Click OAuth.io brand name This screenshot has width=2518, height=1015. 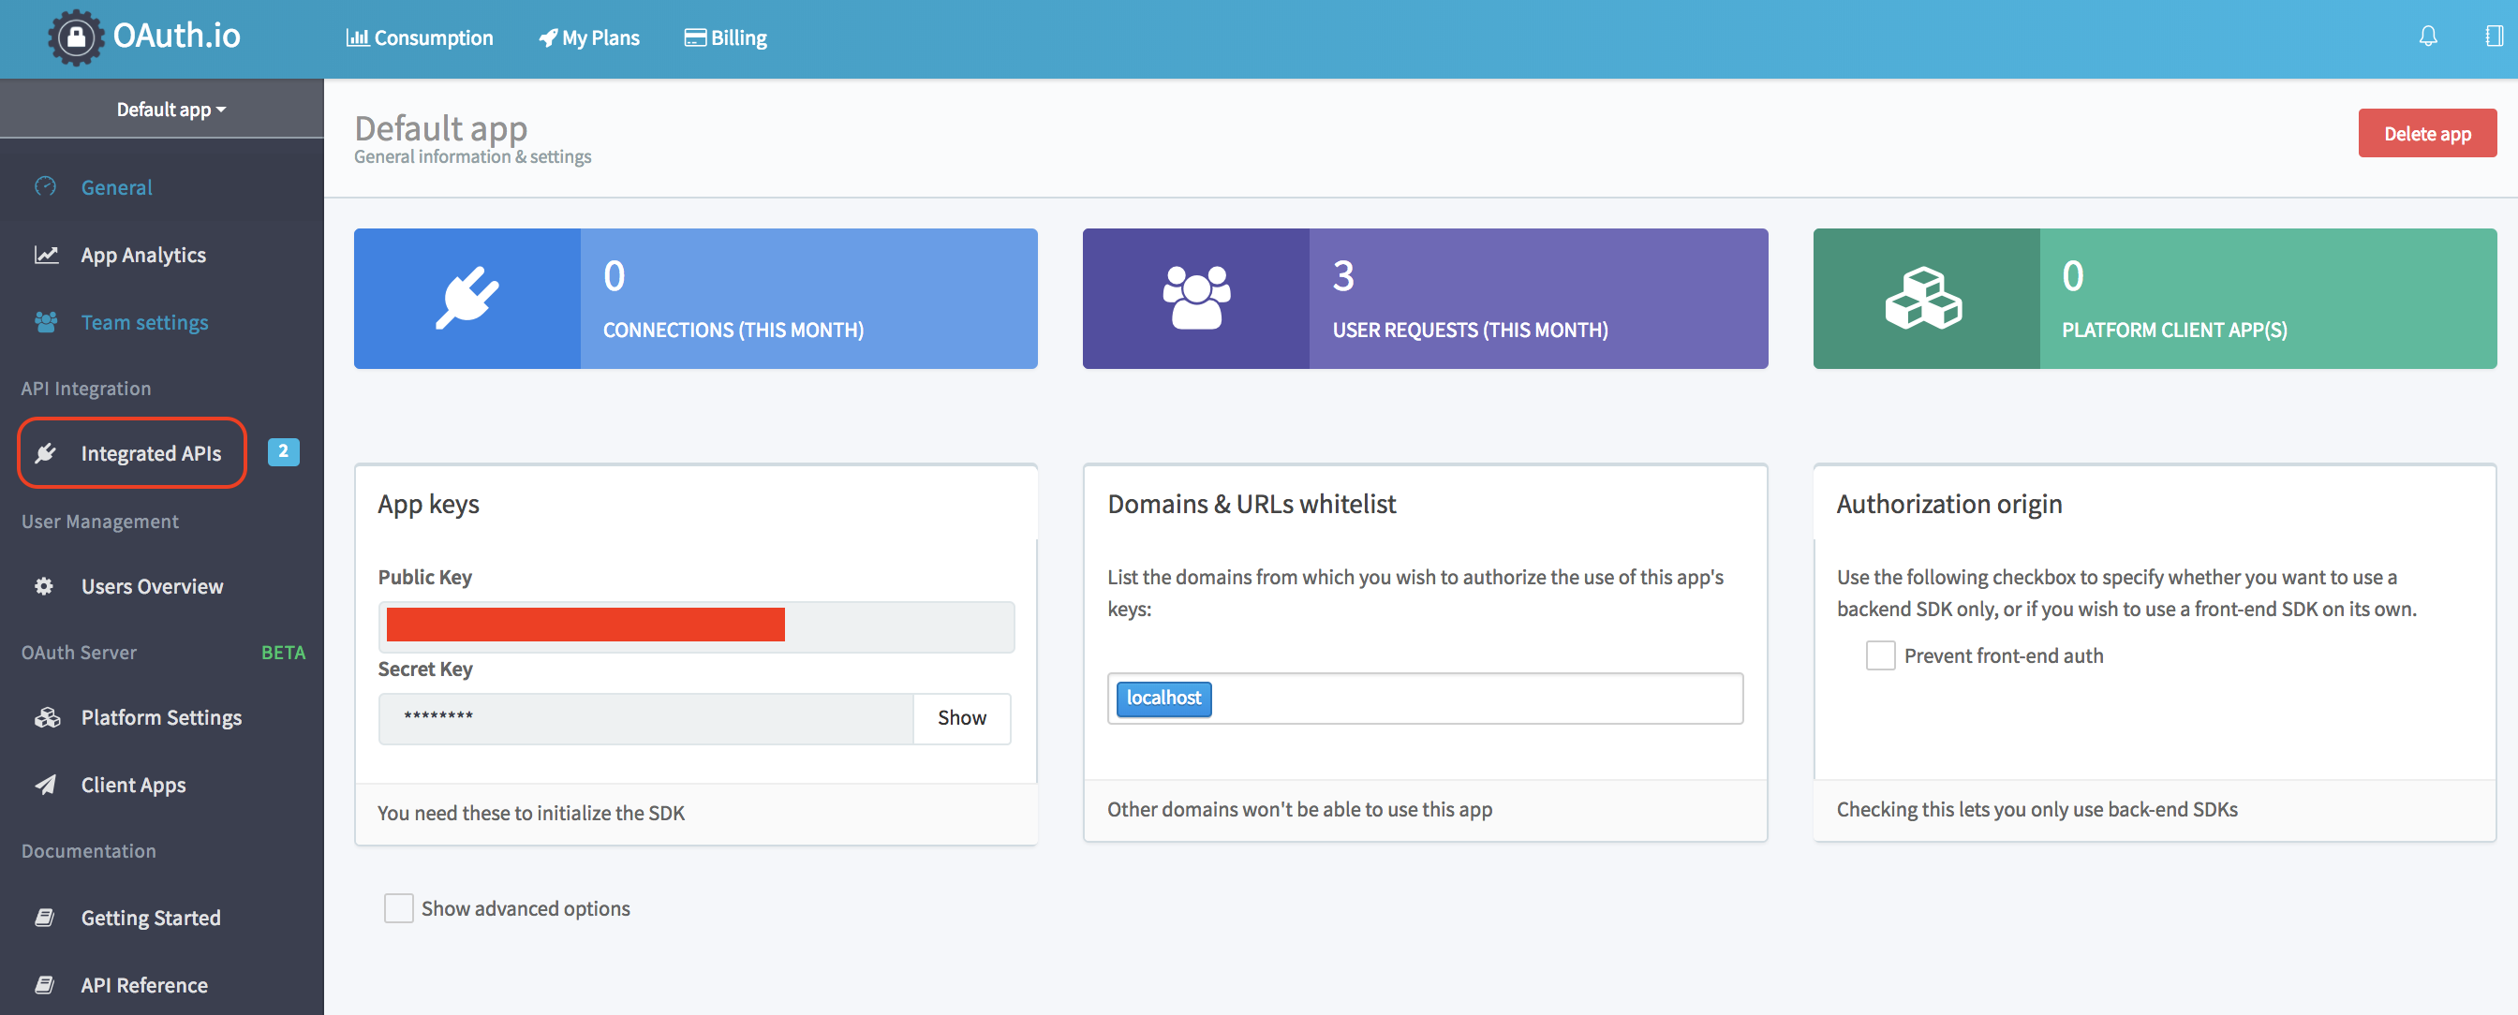[177, 37]
